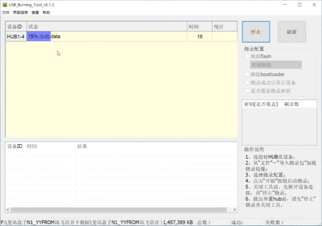Click the USB Burning Tool app icon
The image size is (322, 226).
point(5,5)
